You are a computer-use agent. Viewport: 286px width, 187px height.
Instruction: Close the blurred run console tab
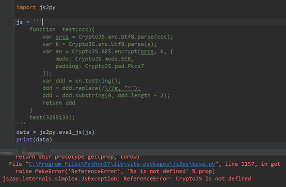coord(46,152)
